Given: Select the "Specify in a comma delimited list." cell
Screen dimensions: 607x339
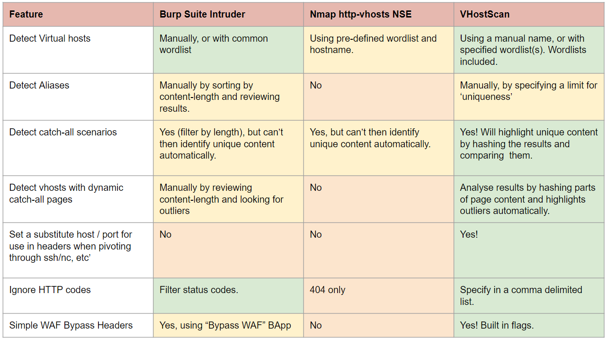Looking at the screenshot, I should click(521, 295).
